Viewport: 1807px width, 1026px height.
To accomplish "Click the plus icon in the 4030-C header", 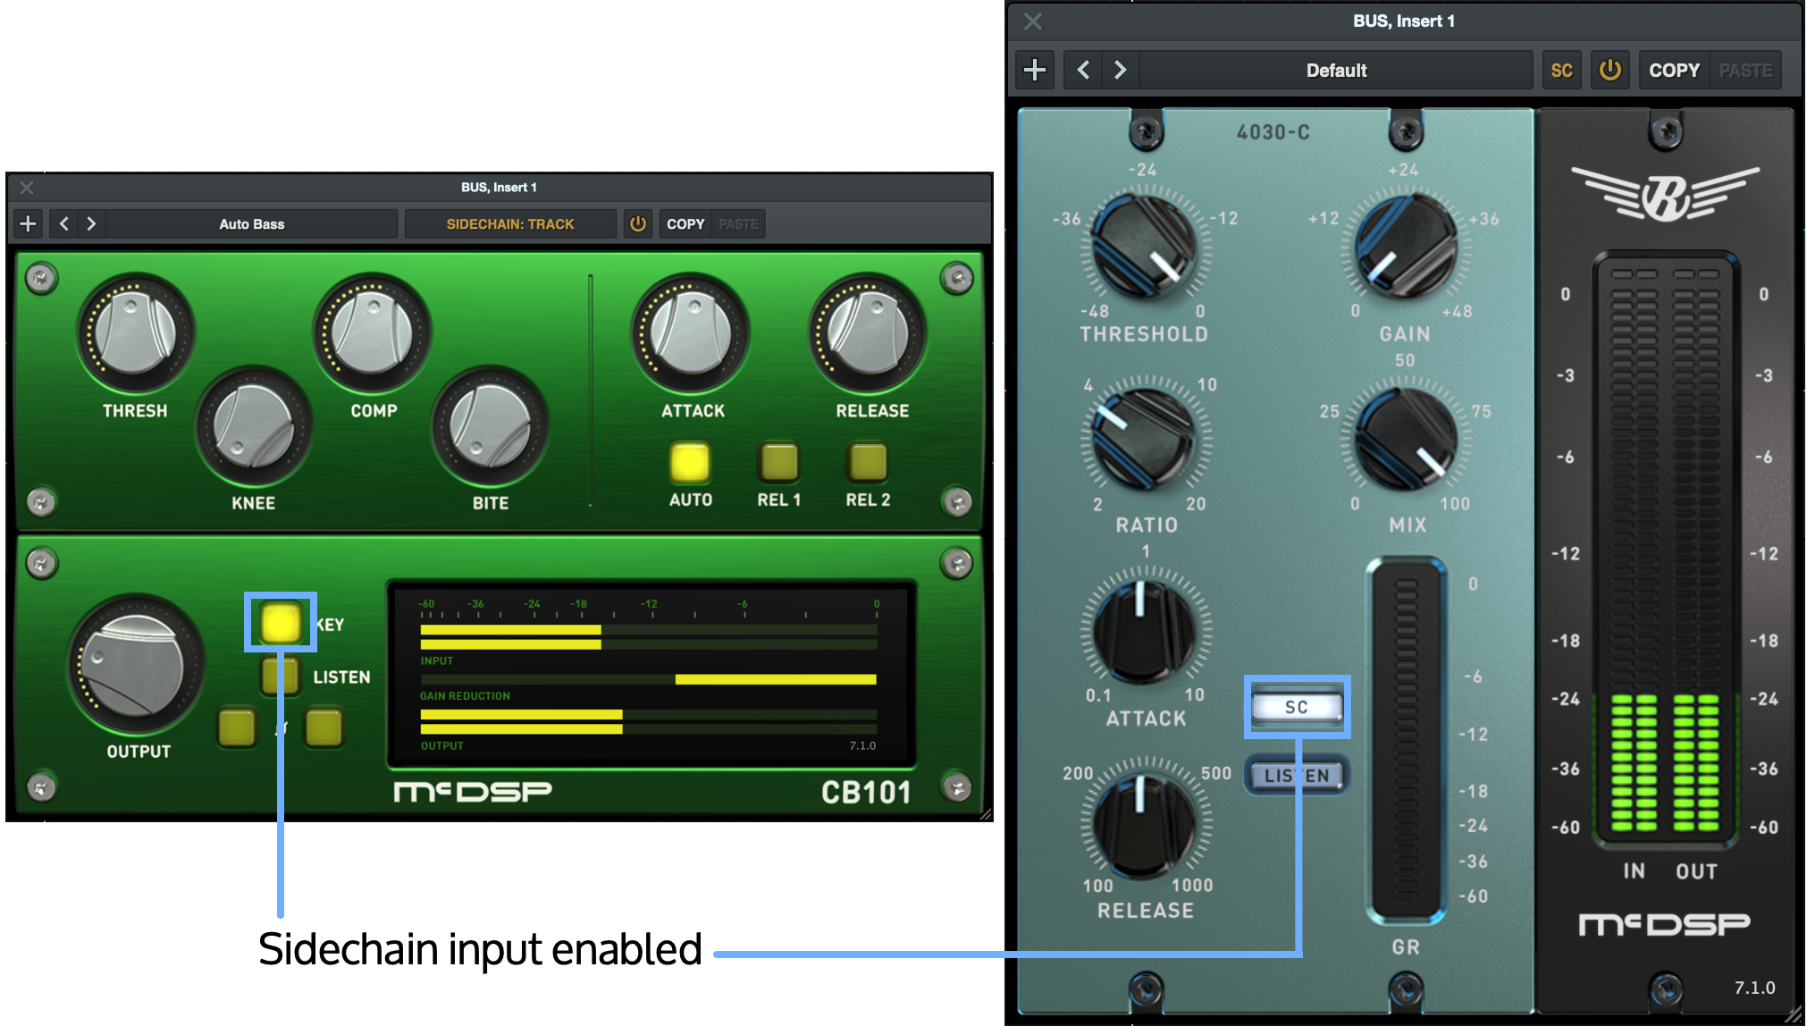I will (x=1034, y=69).
